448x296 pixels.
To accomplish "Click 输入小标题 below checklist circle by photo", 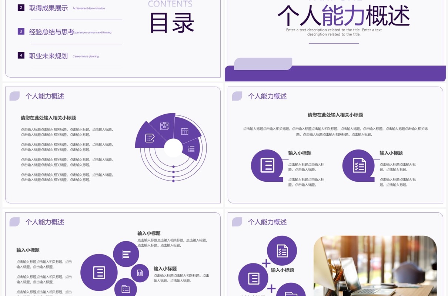I will (282, 270).
